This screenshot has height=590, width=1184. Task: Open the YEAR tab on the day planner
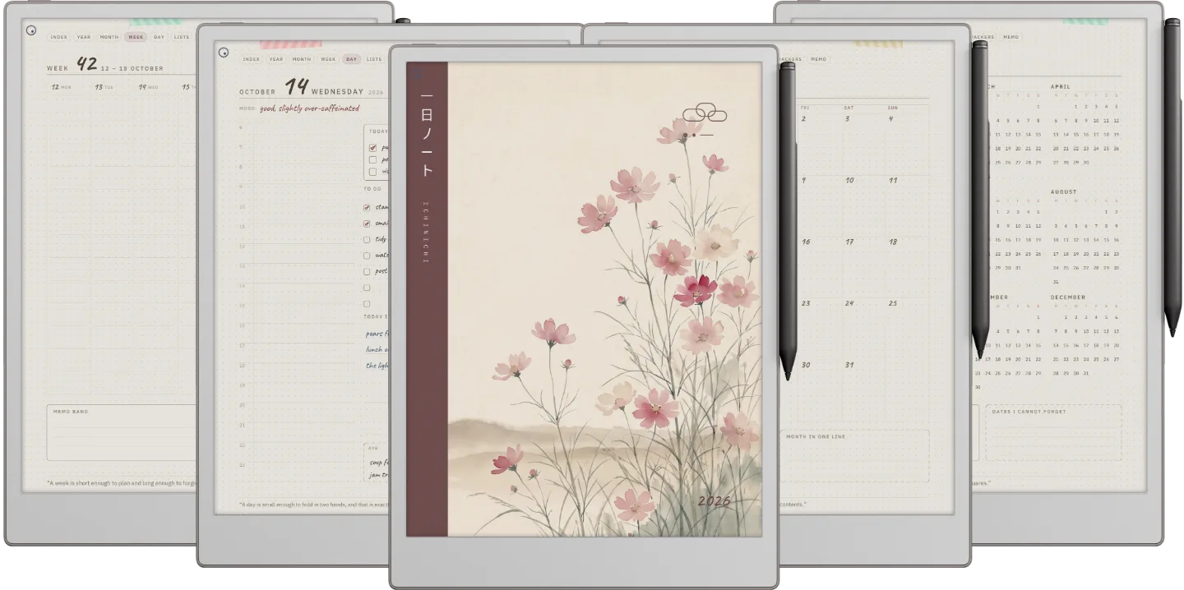pyautogui.click(x=276, y=59)
